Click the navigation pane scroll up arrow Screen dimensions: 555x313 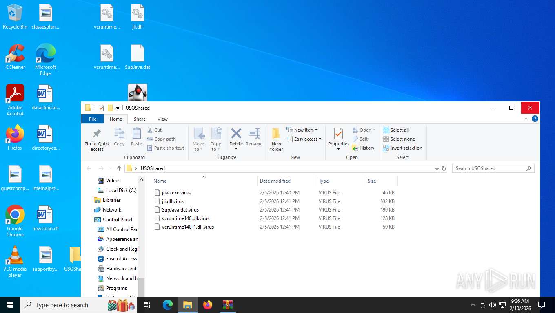142,179
